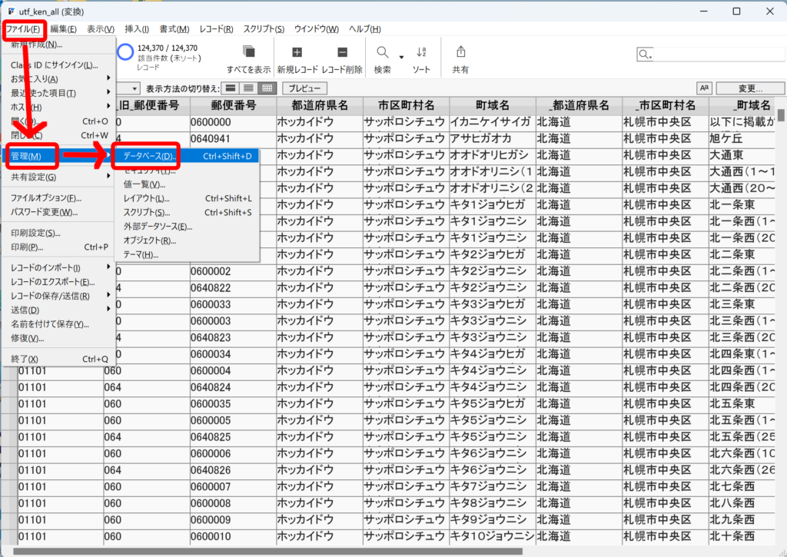This screenshot has width=787, height=557.
Task: Open the dropdown arrow beside the Find button
Action: click(401, 57)
